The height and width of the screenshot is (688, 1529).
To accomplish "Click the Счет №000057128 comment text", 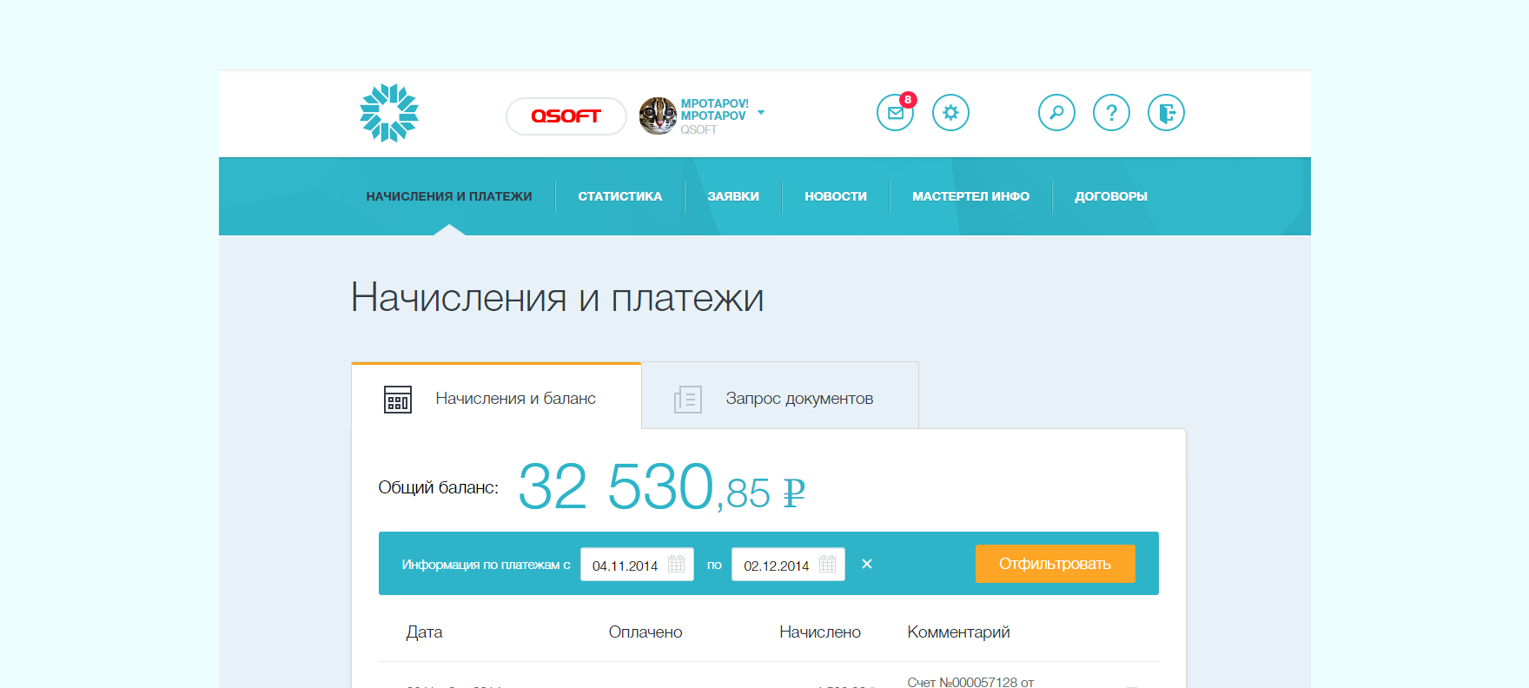I will pyautogui.click(x=970, y=682).
